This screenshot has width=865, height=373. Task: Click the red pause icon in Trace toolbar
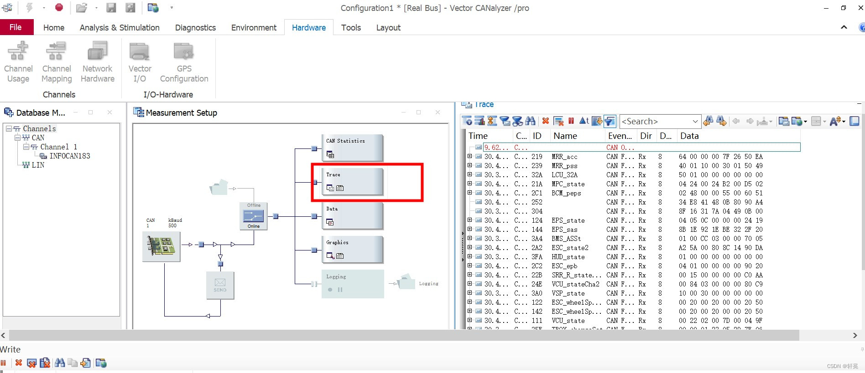coord(571,121)
